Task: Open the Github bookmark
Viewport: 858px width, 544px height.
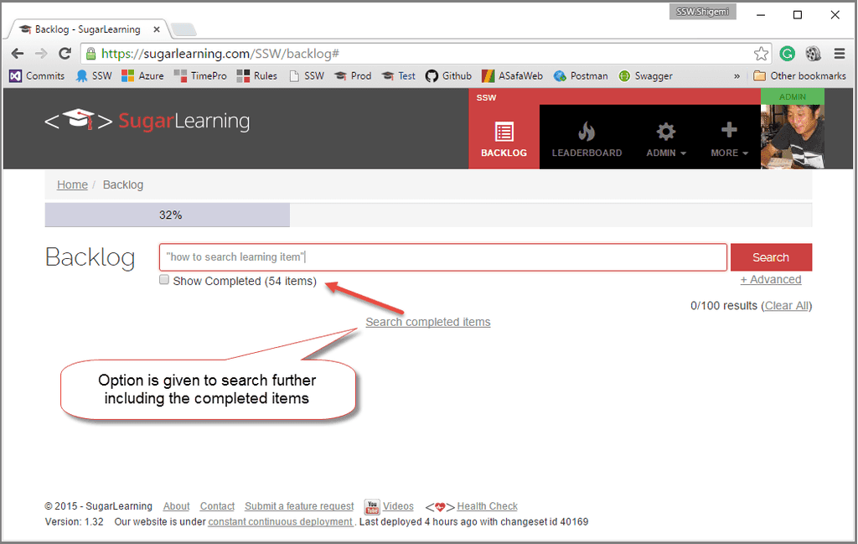Action: tap(448, 75)
